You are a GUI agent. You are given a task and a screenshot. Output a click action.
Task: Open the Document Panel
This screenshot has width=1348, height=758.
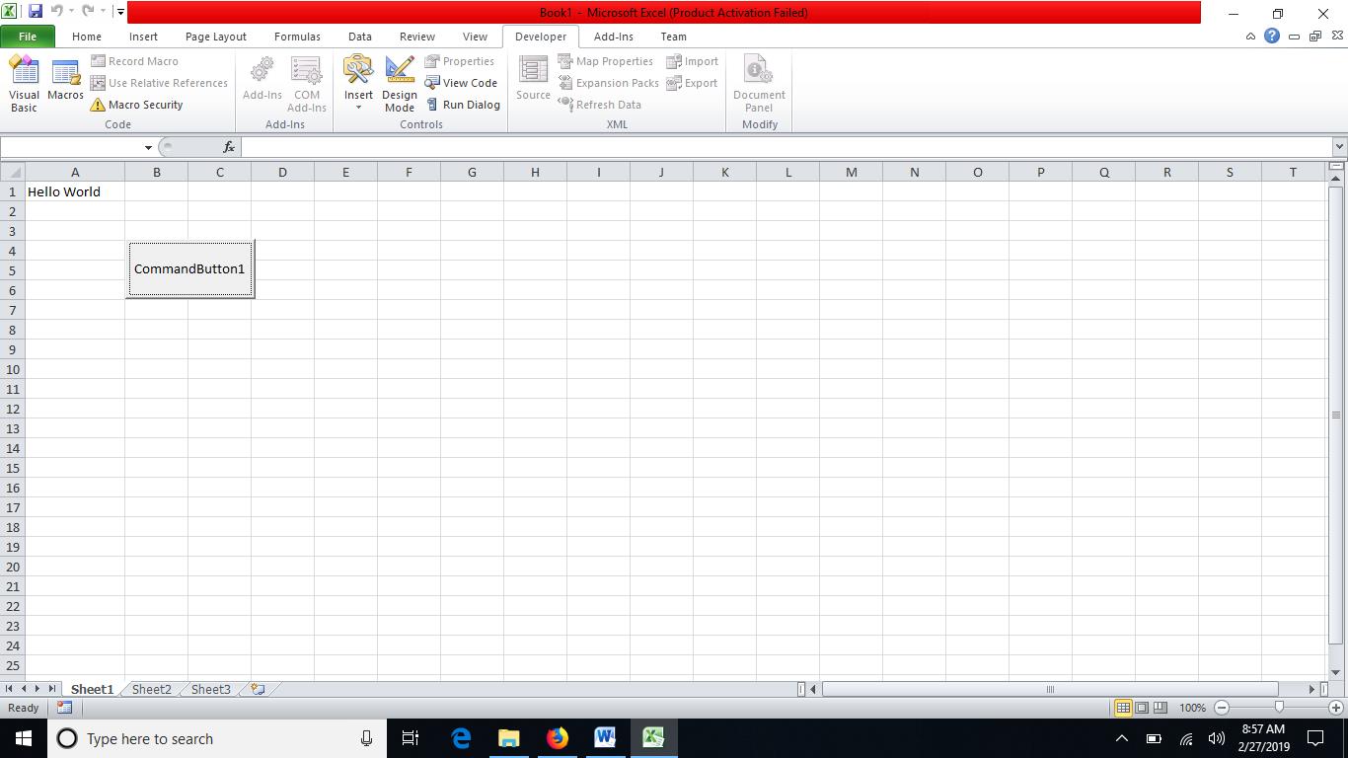point(759,83)
